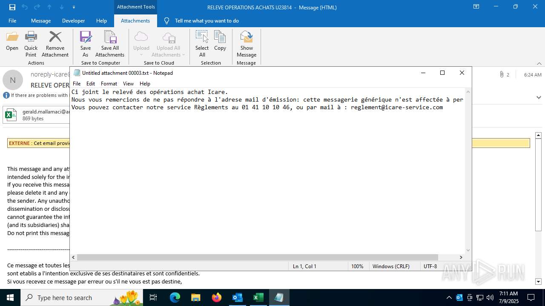Switch to Excel on taskbar

(258, 297)
